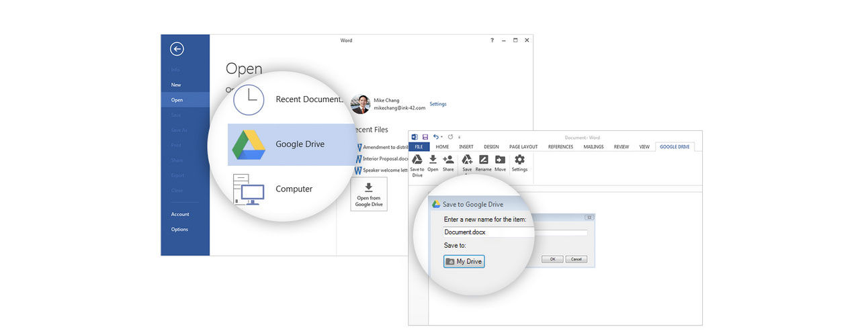The width and height of the screenshot is (860, 333).
Task: Select the Recent Documents clock icon
Action: pyautogui.click(x=249, y=99)
